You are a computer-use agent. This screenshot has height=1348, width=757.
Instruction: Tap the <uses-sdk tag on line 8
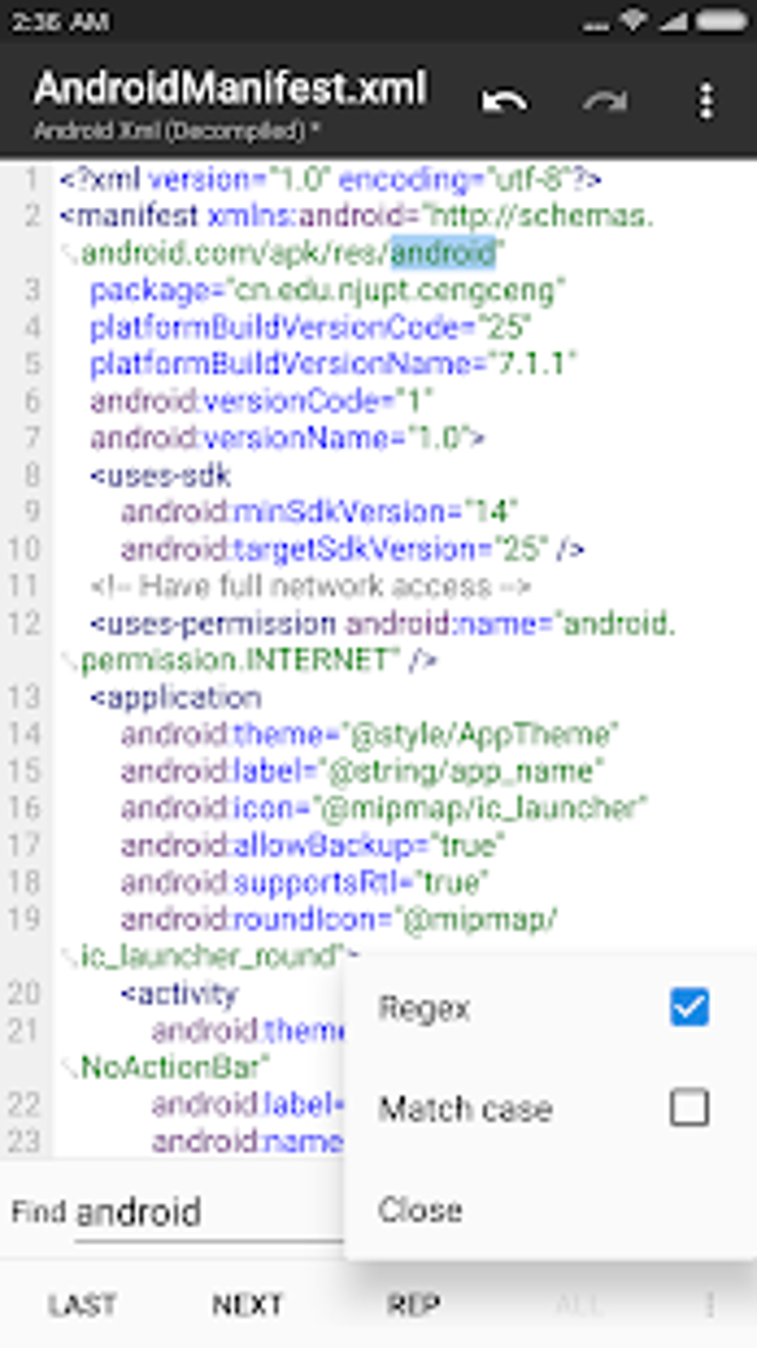click(x=160, y=476)
